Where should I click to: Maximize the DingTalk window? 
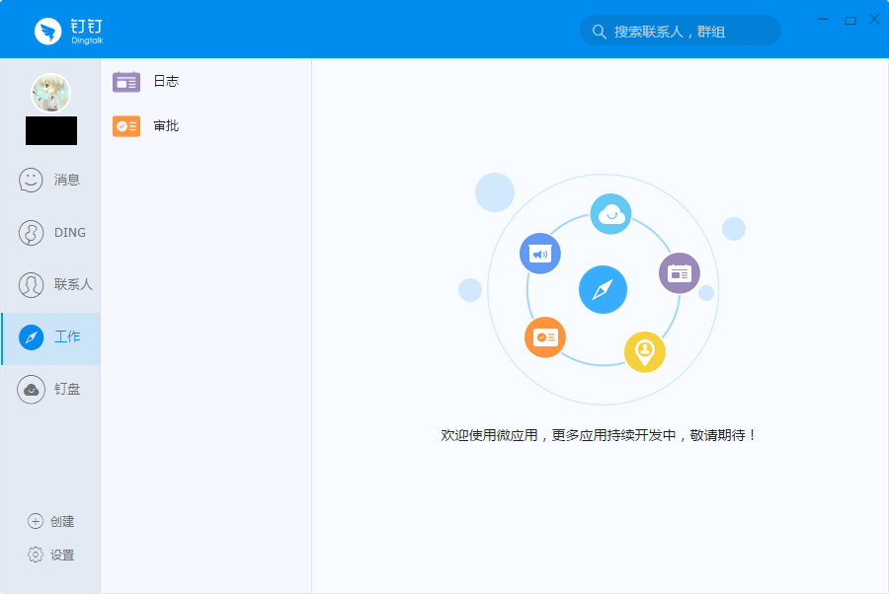849,21
